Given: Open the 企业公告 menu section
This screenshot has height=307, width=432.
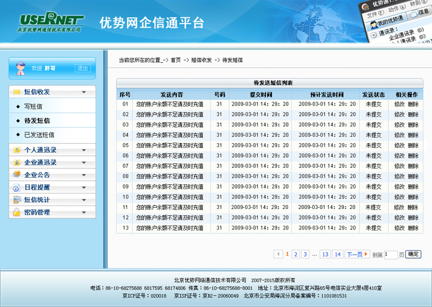Looking at the screenshot, I should click(x=52, y=174).
